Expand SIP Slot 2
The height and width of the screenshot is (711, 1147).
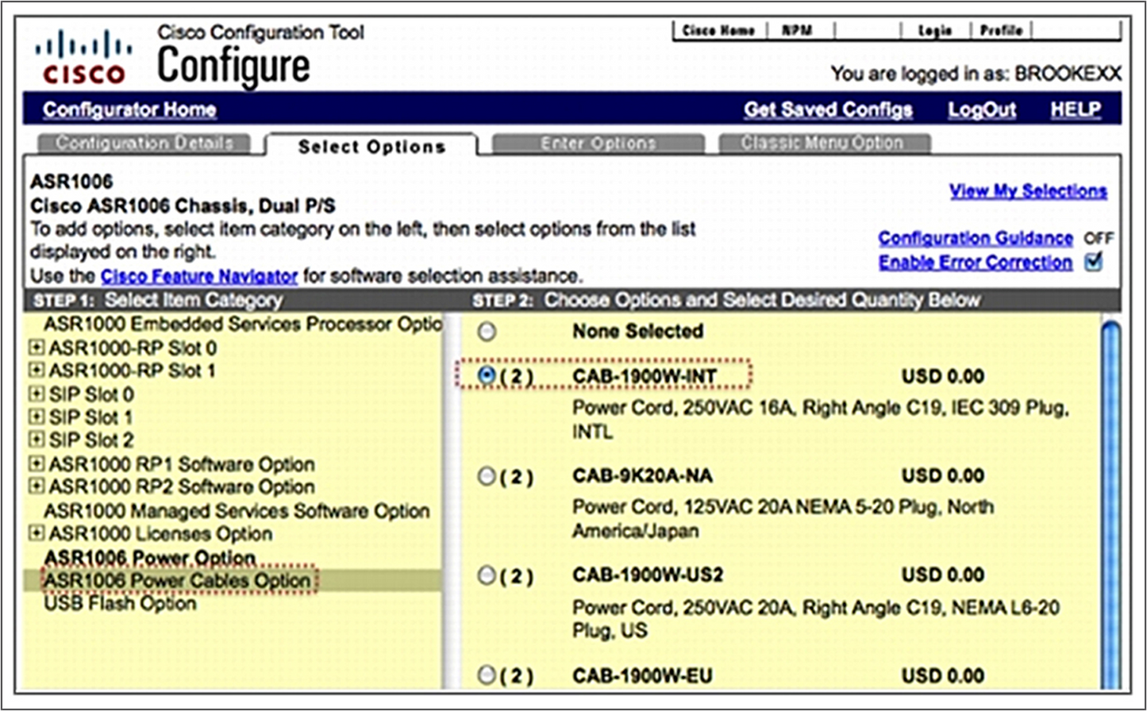(37, 440)
